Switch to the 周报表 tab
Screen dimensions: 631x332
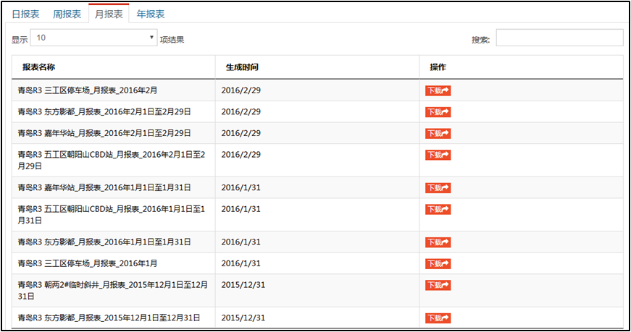coord(67,14)
